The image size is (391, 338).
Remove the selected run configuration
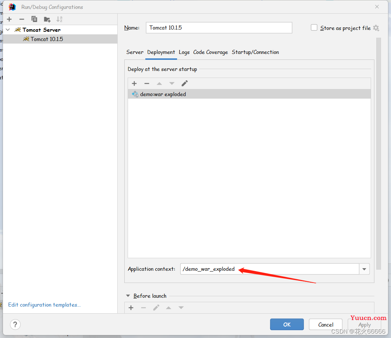[x=22, y=19]
